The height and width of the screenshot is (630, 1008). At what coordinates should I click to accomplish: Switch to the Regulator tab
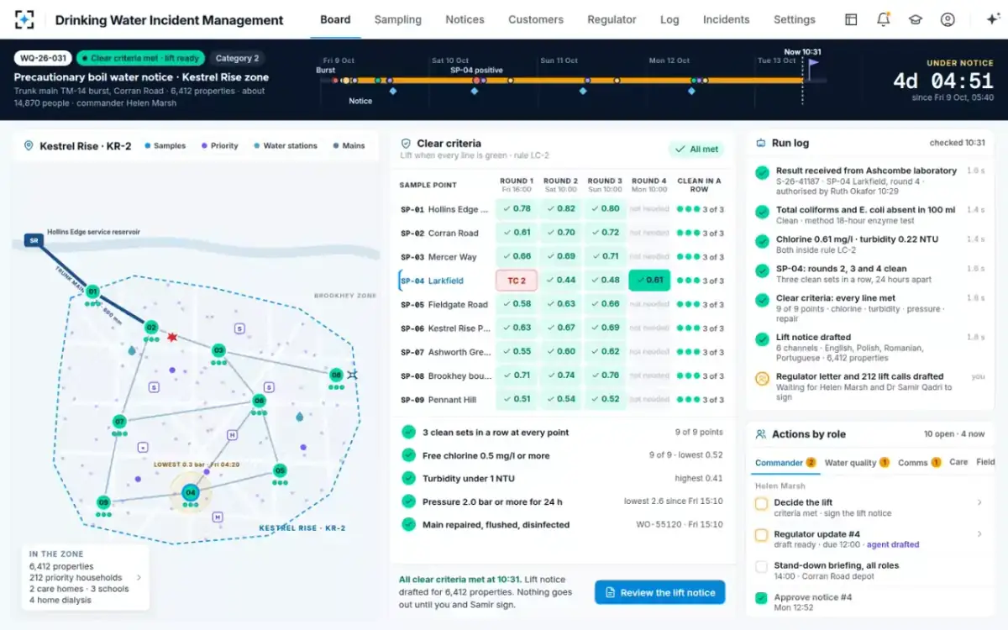click(x=612, y=19)
